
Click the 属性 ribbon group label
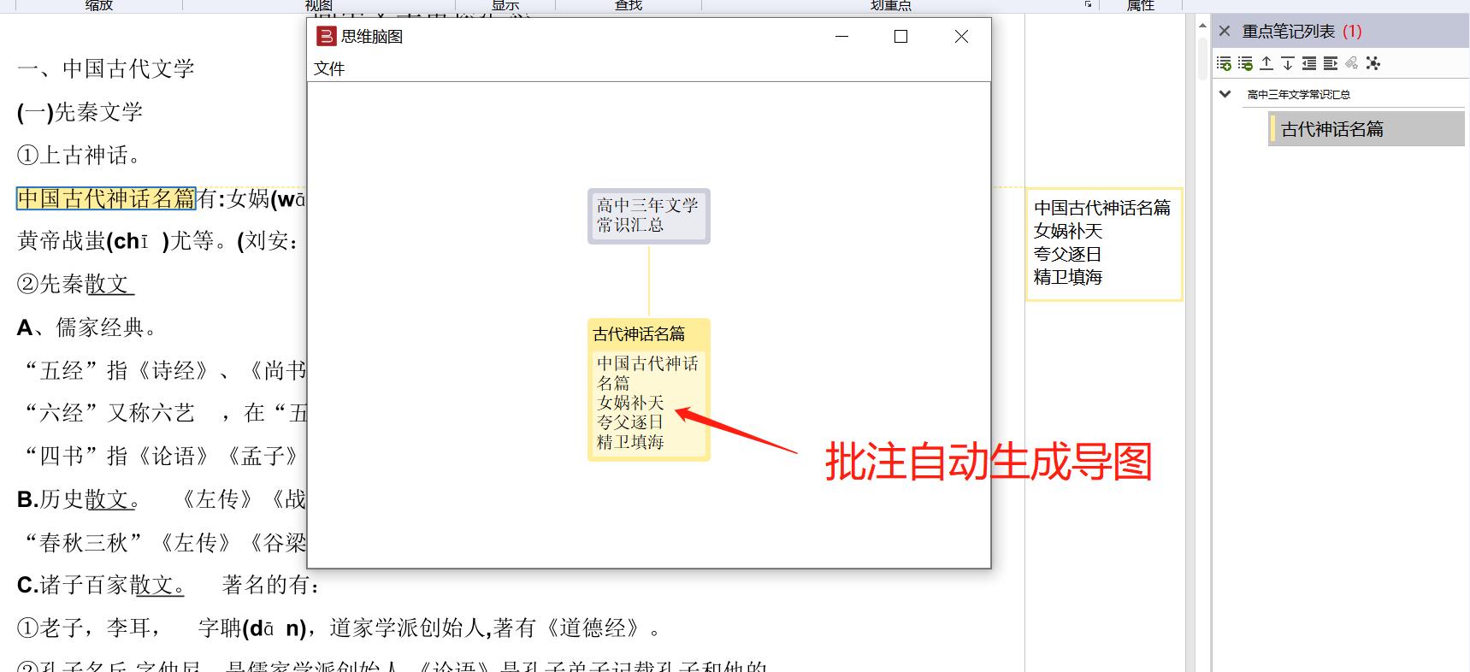click(x=1141, y=5)
